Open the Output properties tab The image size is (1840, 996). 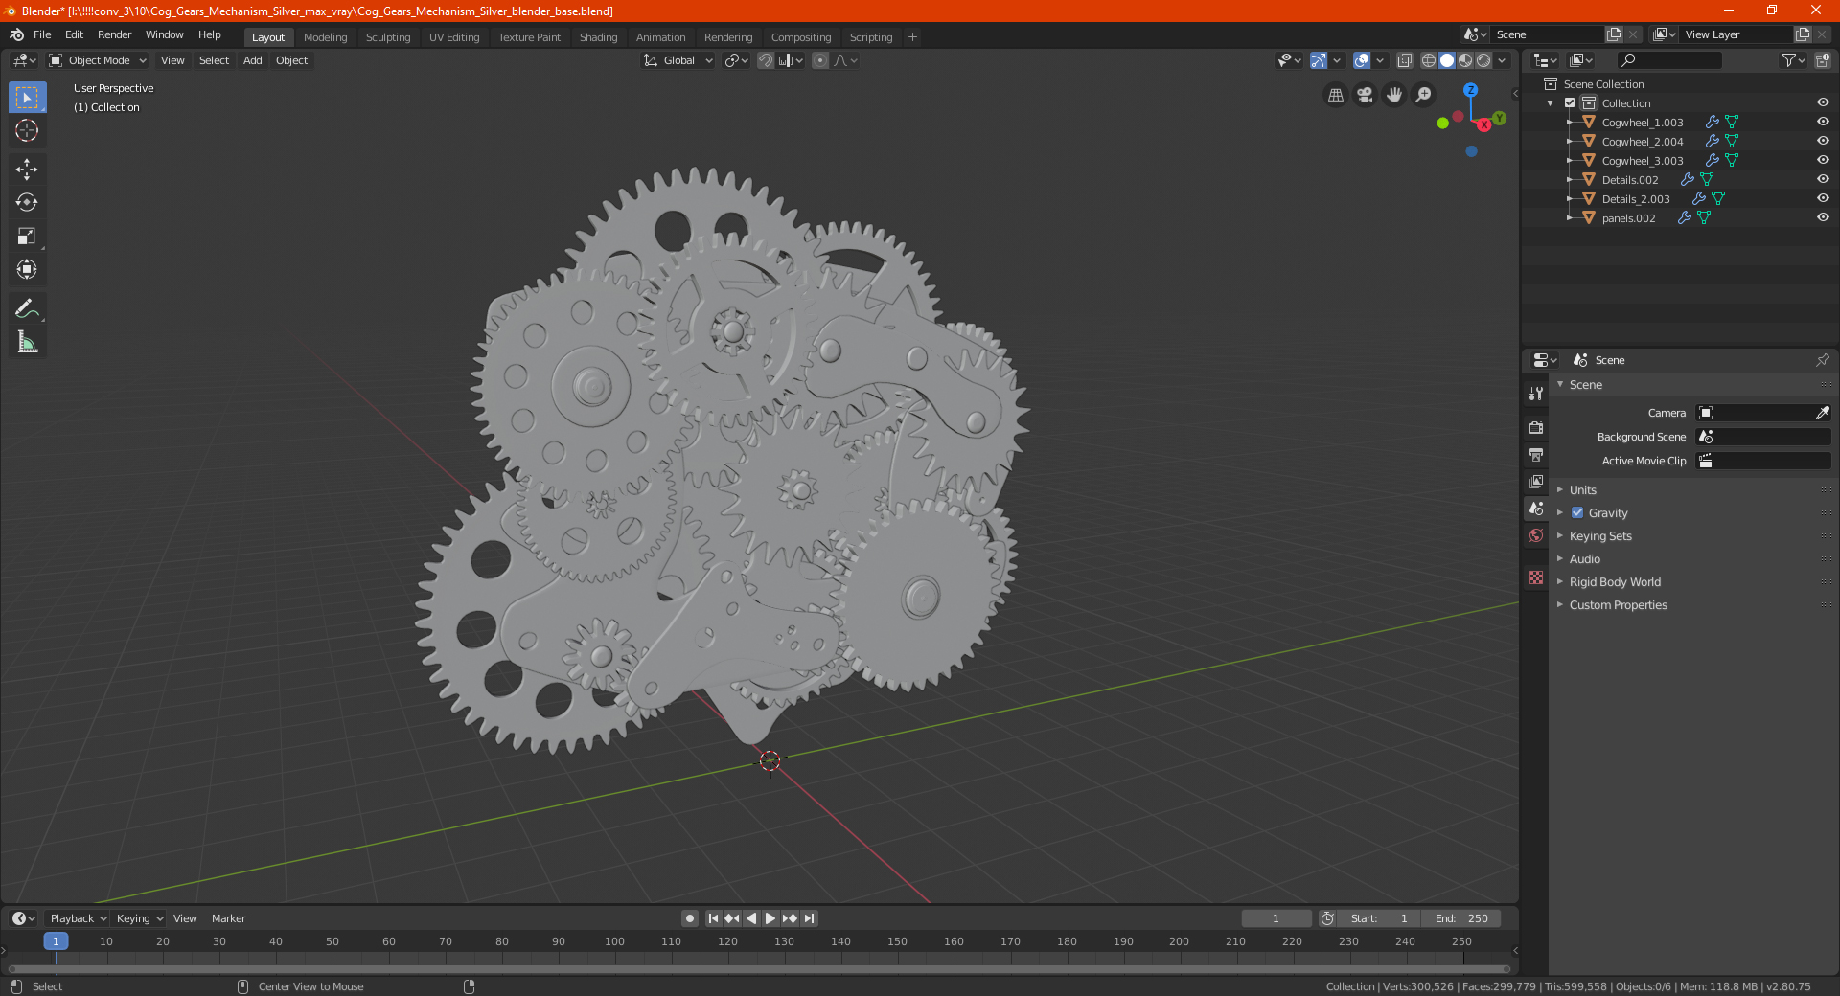pos(1536,454)
